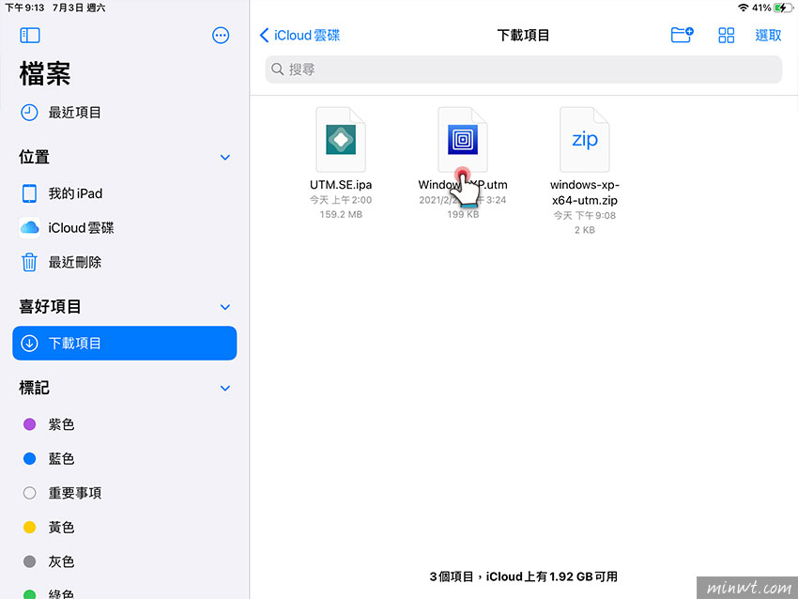Create a new folder with the folder-plus icon
The height and width of the screenshot is (599, 798).
(x=682, y=35)
